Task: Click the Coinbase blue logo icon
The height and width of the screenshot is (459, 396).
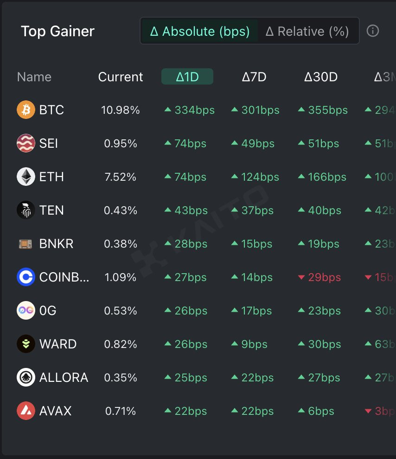Action: [x=26, y=277]
